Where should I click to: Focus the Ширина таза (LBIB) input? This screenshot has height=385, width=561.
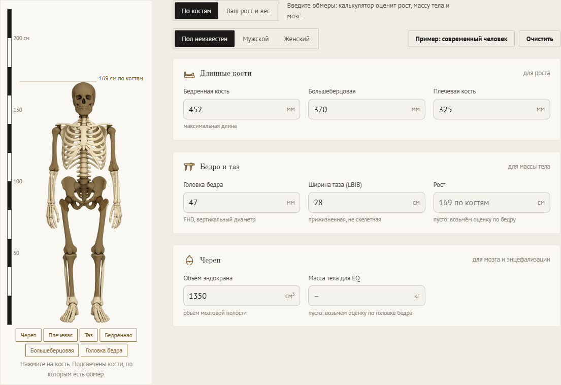[x=367, y=203]
